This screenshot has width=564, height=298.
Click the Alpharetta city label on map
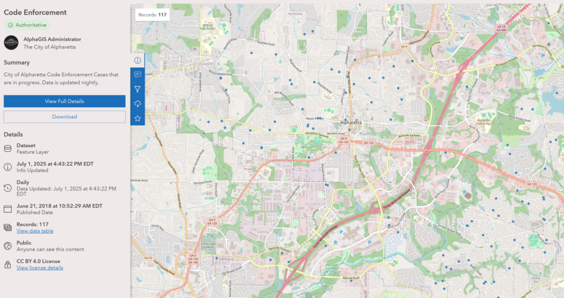coord(351,122)
